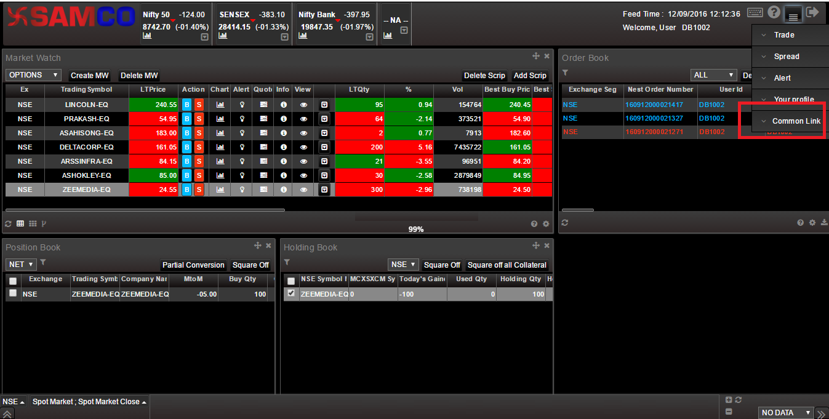
Task: Download the Order Book data
Action: click(824, 223)
